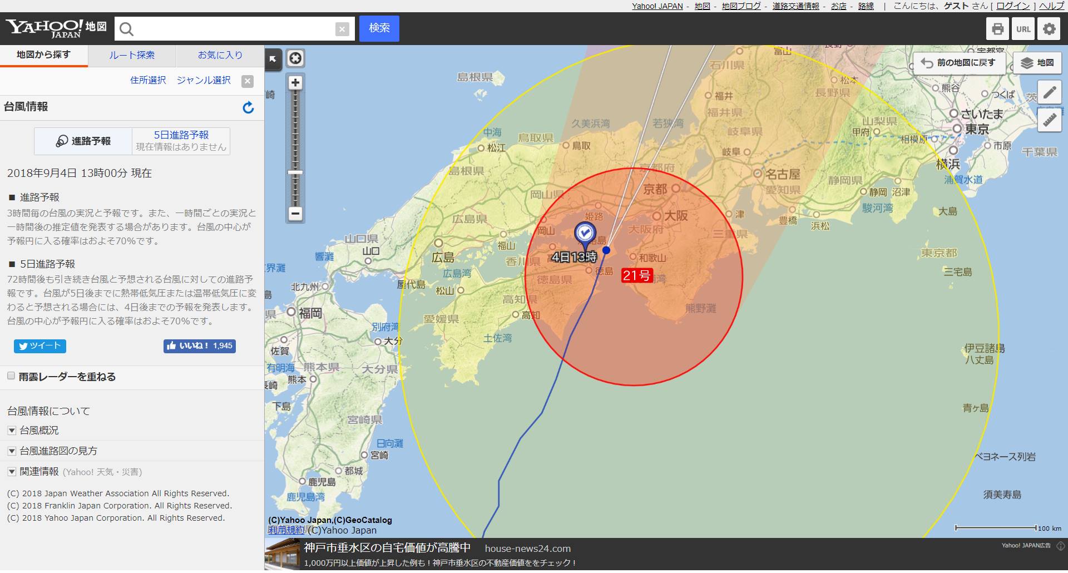The height and width of the screenshot is (573, 1068).
Task: Click the print icon in header
Action: pyautogui.click(x=997, y=29)
